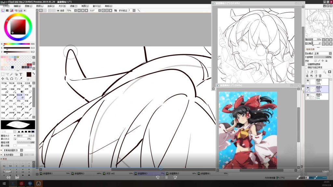
Task: Rotate canvas clockwise from toolbar
Action: coord(107,10)
